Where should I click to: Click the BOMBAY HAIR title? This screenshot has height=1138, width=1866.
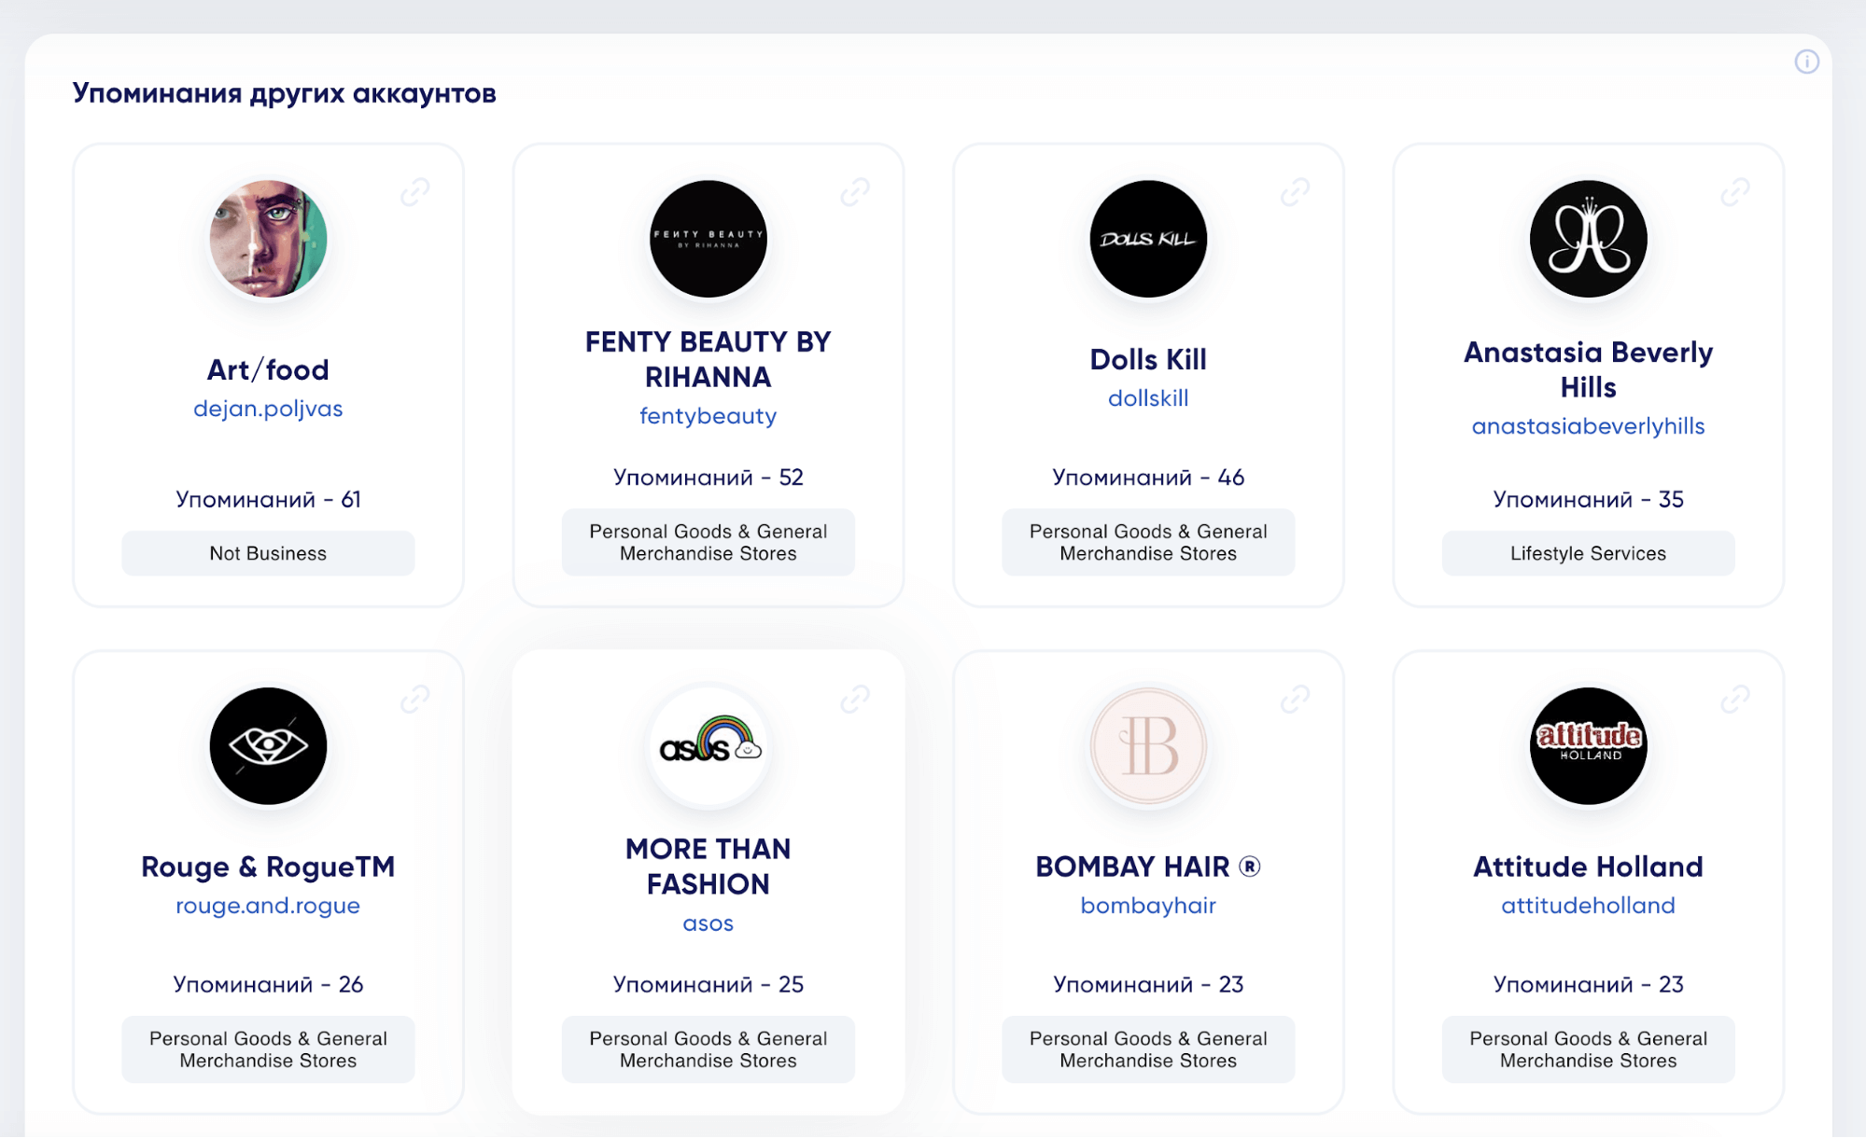pos(1148,867)
